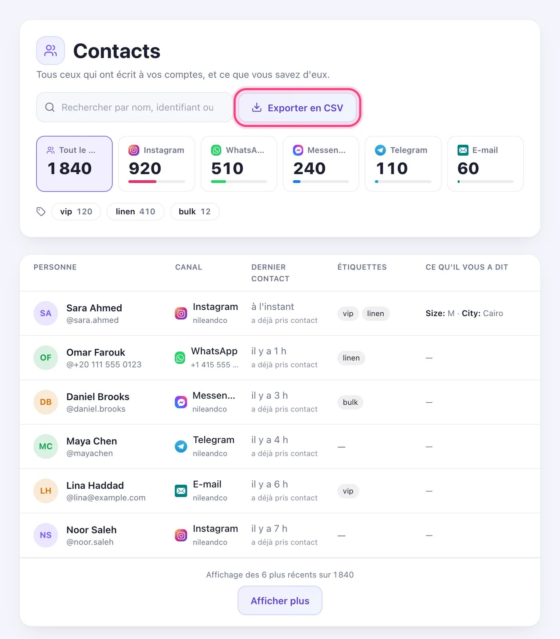Open Maya Chen's MC avatar
The height and width of the screenshot is (639, 560).
click(x=46, y=447)
